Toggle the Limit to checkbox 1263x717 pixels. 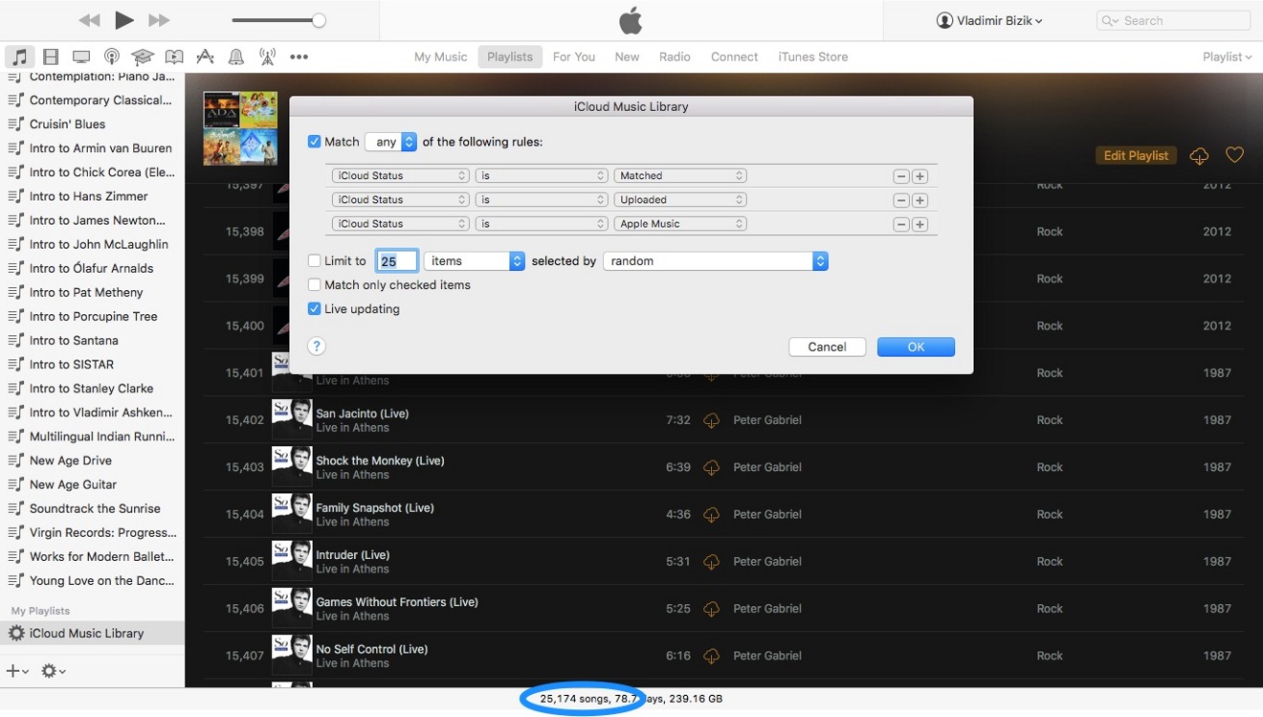point(315,260)
